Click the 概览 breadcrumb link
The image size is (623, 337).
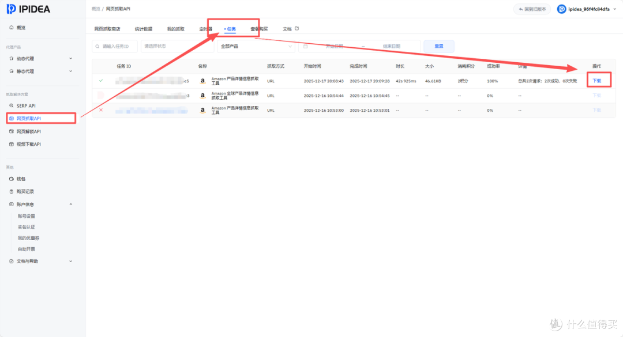96,9
